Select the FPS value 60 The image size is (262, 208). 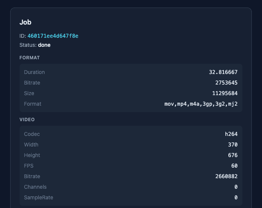click(234, 166)
